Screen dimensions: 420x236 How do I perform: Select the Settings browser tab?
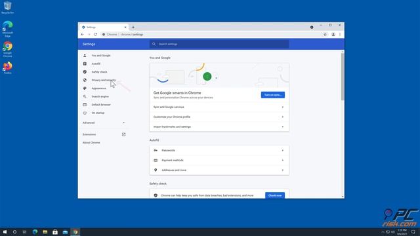click(x=104, y=28)
